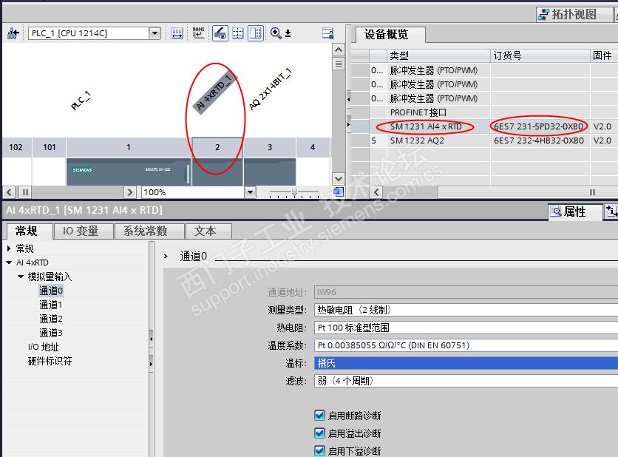Toggle the module NAME labels icon
This screenshot has height=457, width=618.
[198, 33]
